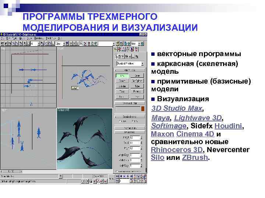The height and width of the screenshot is (198, 265).
Task: Select the Geometry category icon
Action: coord(116,56)
